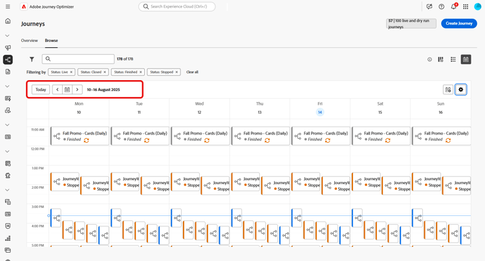
Task: Select the Browse tab
Action: point(51,41)
